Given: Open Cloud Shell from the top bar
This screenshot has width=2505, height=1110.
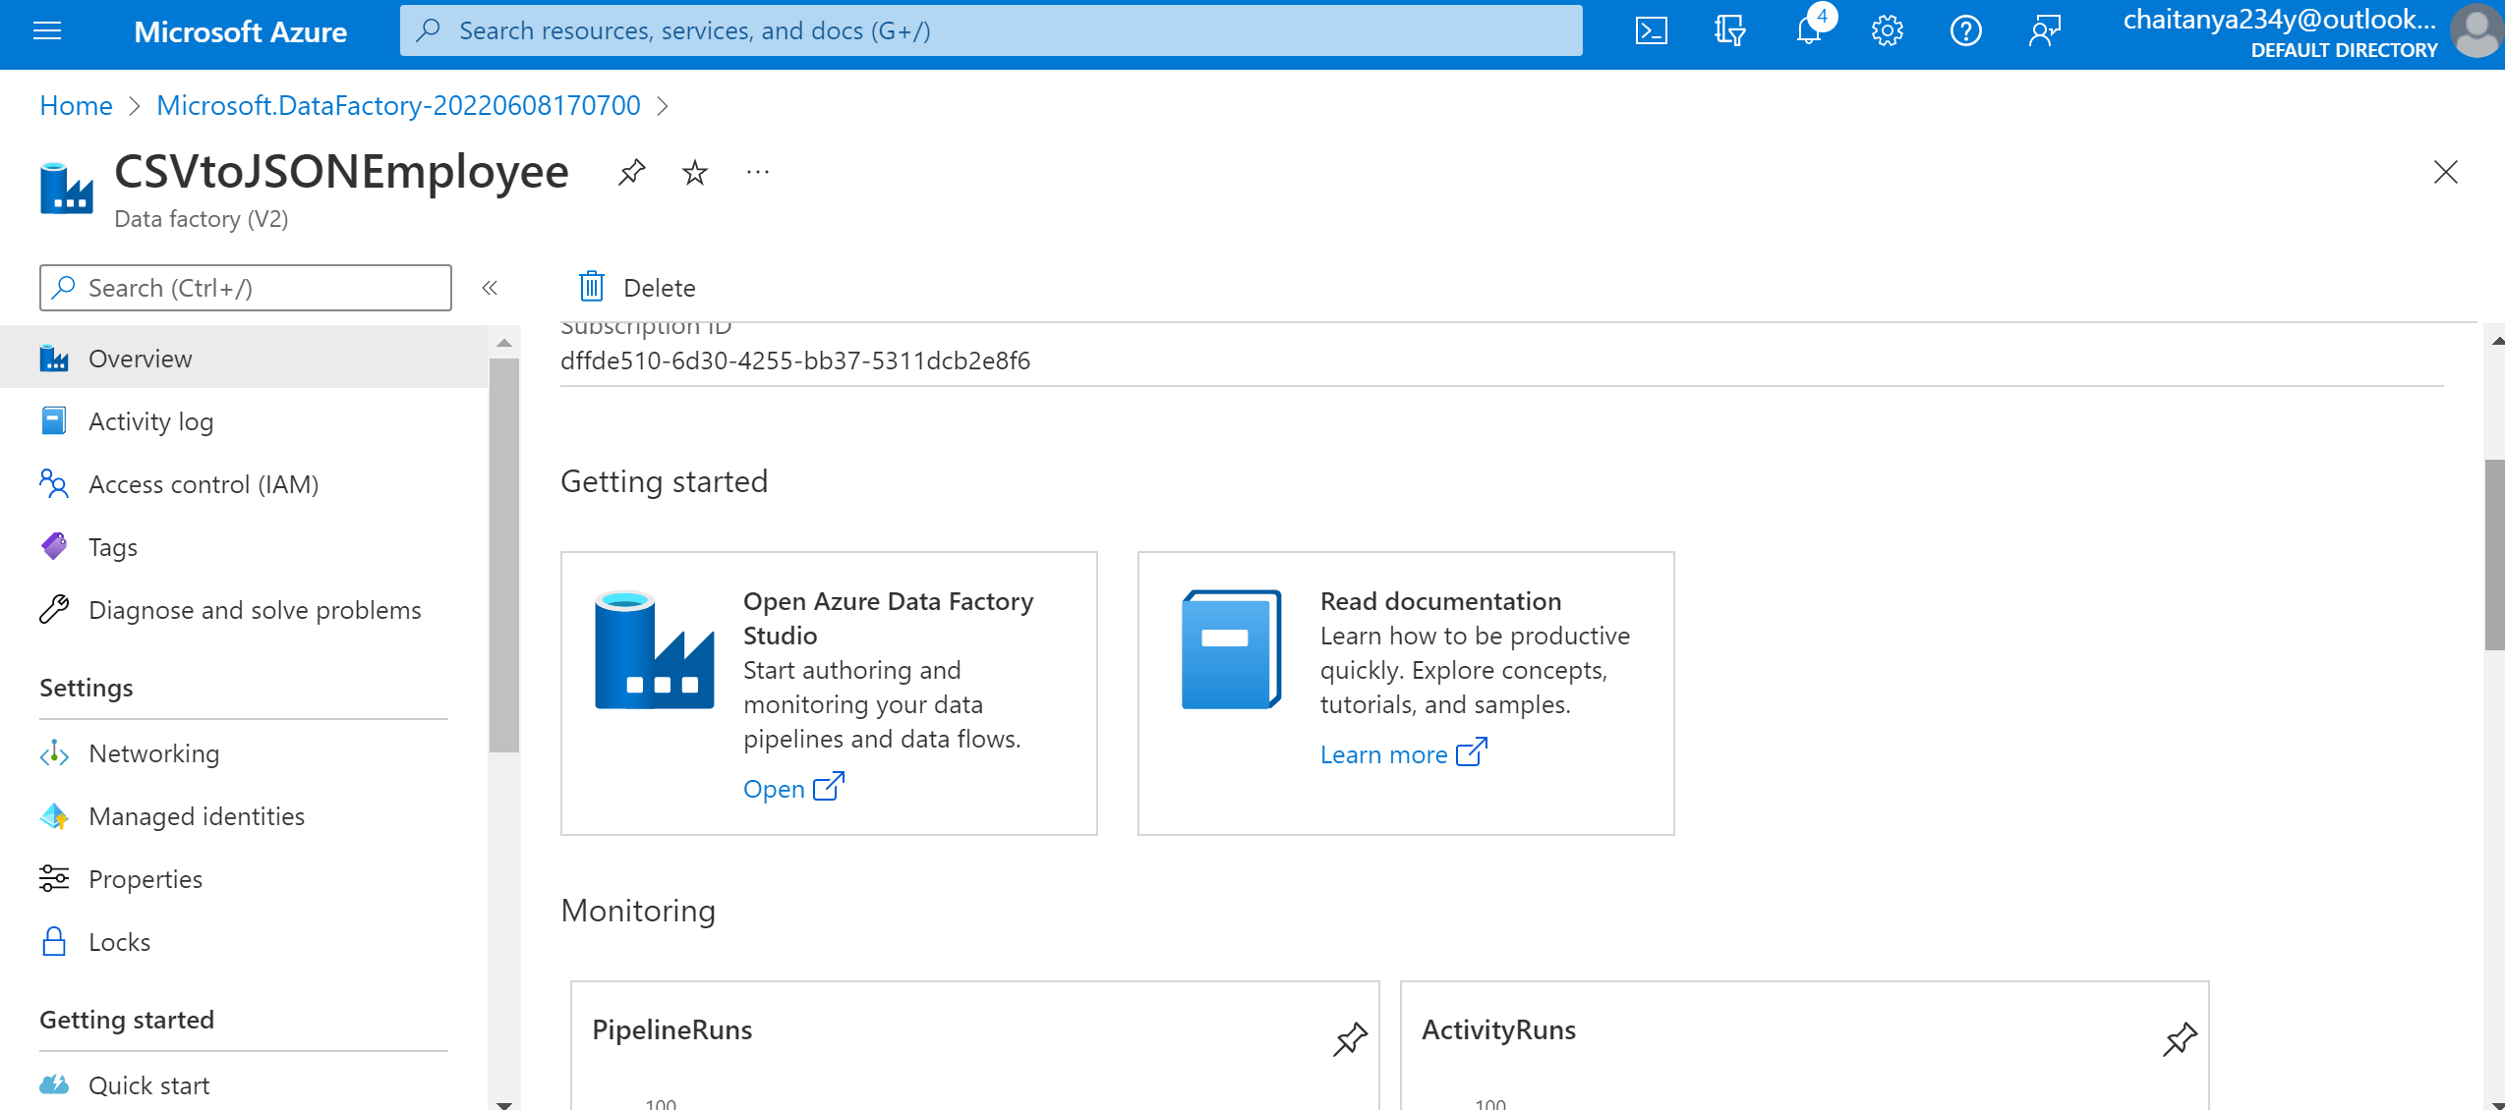Looking at the screenshot, I should pyautogui.click(x=1651, y=31).
